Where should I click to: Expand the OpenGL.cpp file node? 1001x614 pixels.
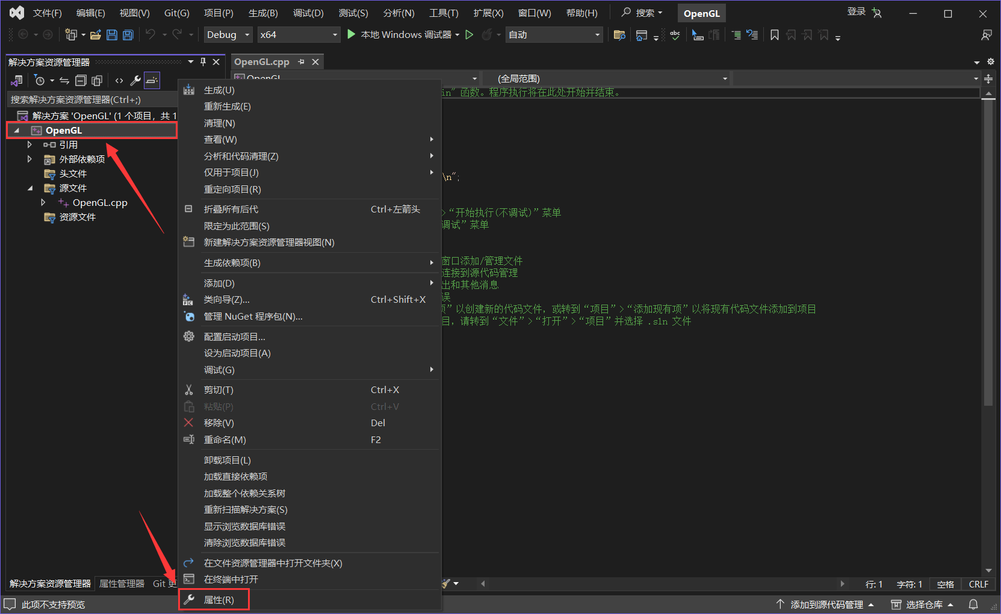(x=43, y=202)
